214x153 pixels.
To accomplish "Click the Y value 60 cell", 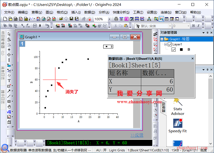I will pos(157,90).
